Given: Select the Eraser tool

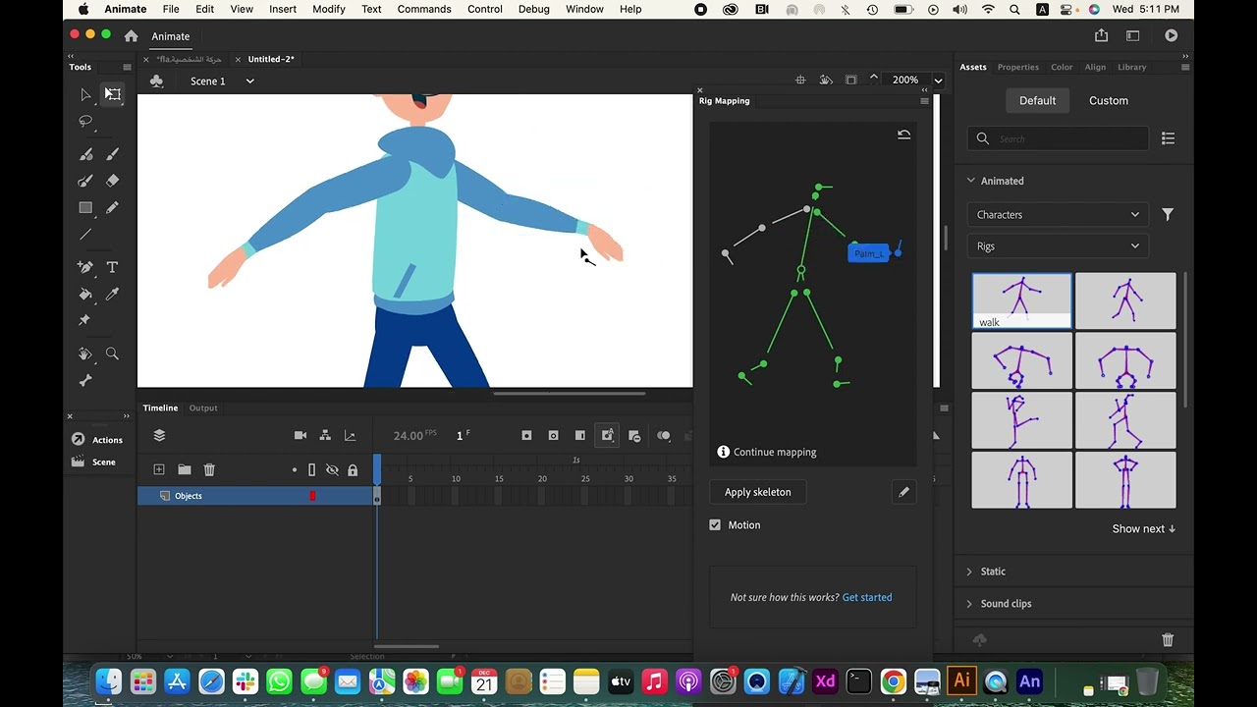Looking at the screenshot, I should pyautogui.click(x=112, y=181).
